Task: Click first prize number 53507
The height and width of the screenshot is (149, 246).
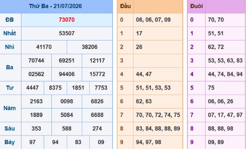Action: pos(67,33)
